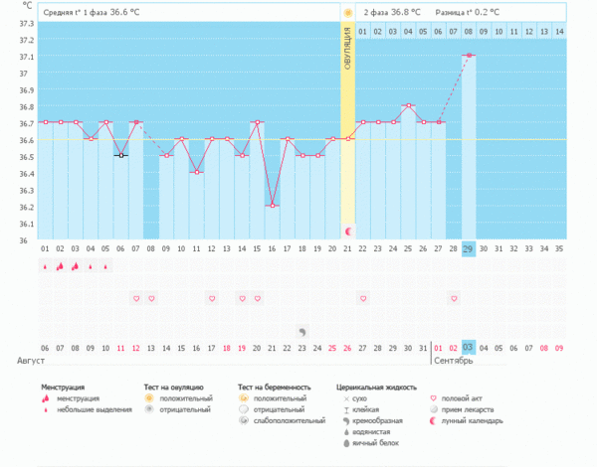Click the heart icon on cycle day 28
Screen dimensions: 597x467
point(454,298)
